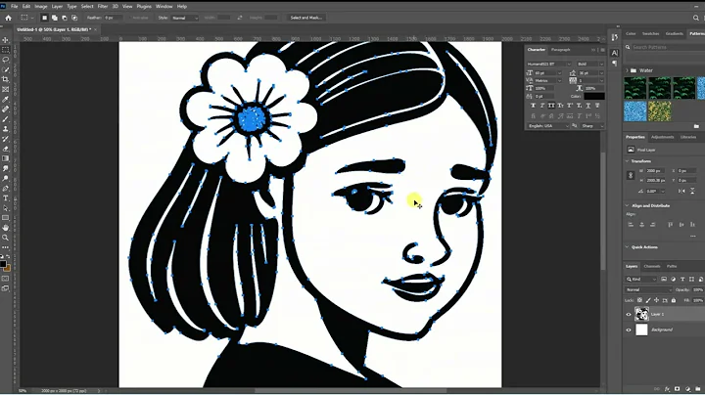Collapse the Align and Distribute section
The image size is (705, 395).
[x=628, y=205]
